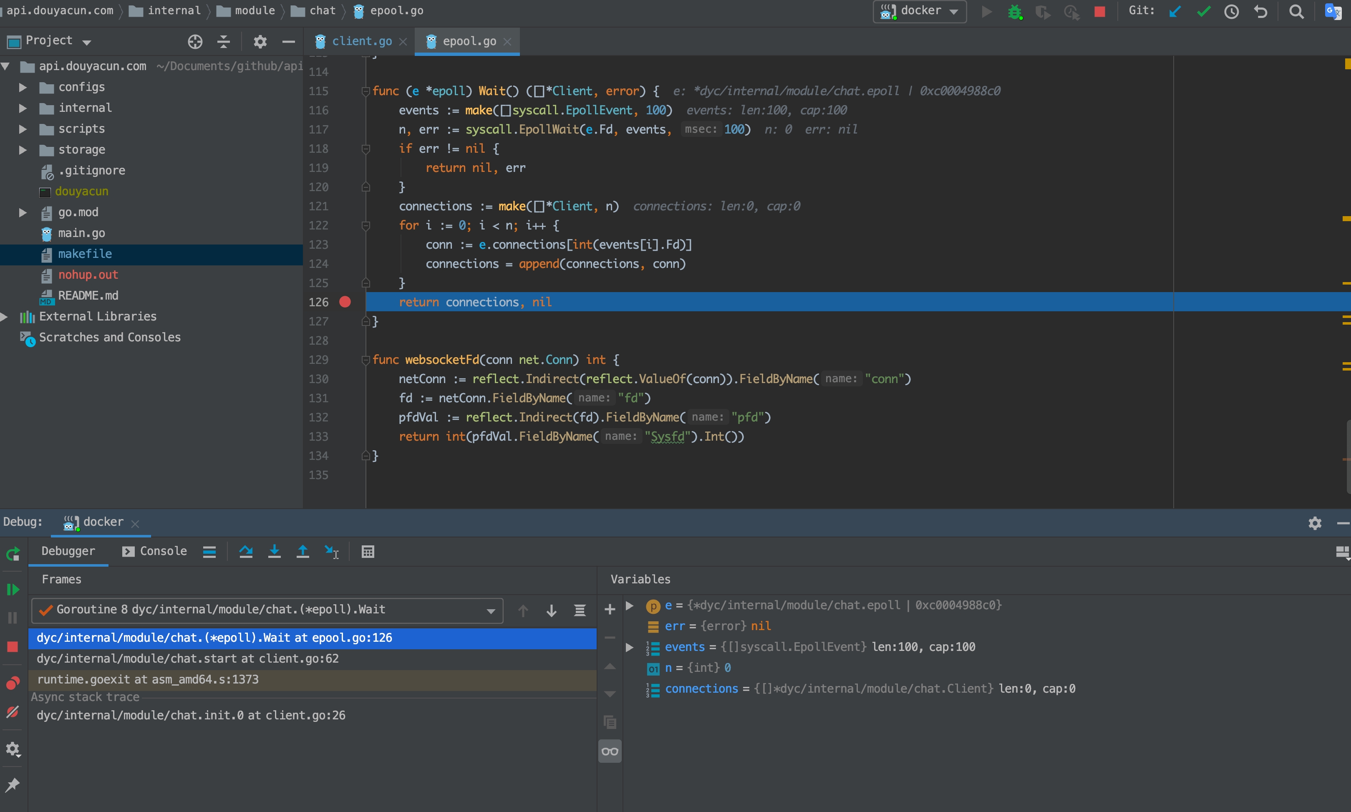This screenshot has width=1351, height=812.
Task: Rerun the docker debug session
Action: point(12,554)
